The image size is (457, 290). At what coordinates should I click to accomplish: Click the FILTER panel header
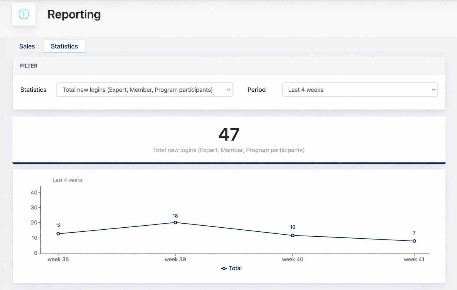pos(229,66)
